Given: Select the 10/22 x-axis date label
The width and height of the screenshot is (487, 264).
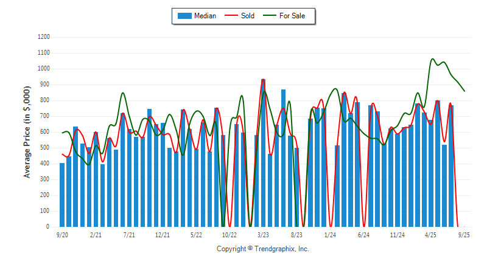Looking at the screenshot, I should 229,234.
